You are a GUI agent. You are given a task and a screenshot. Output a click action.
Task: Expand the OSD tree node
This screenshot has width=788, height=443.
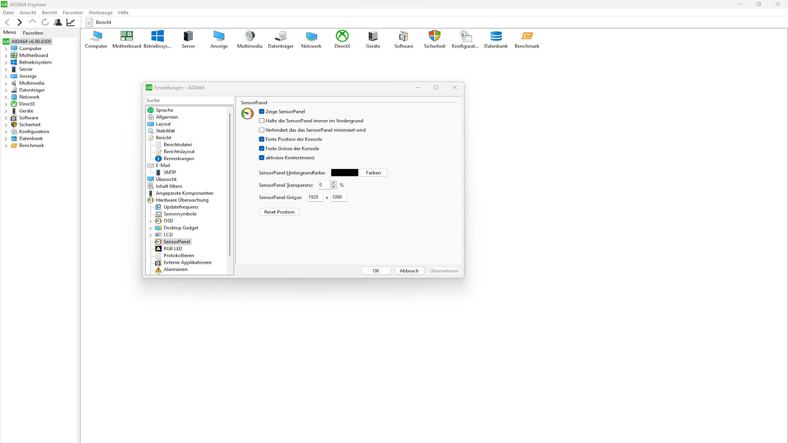tap(151, 221)
